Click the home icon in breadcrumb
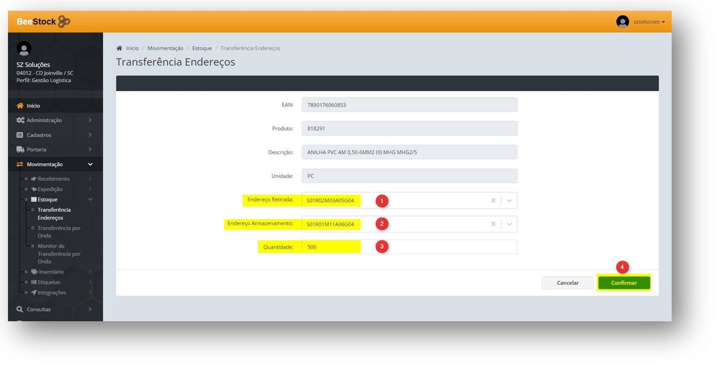Viewport: 719px width, 367px height. click(x=119, y=48)
